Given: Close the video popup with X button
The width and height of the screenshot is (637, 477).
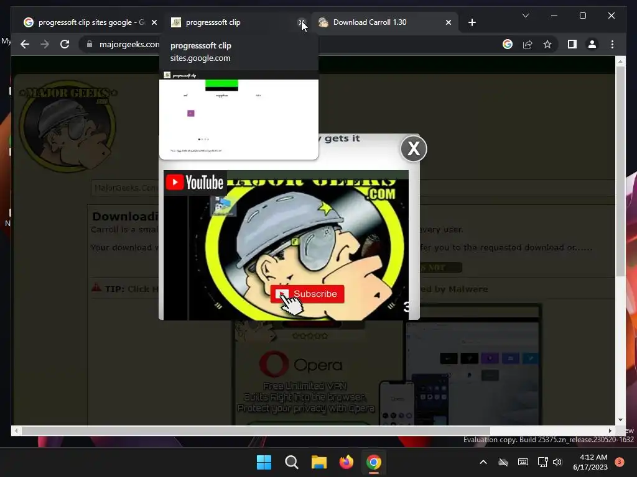Looking at the screenshot, I should [414, 148].
